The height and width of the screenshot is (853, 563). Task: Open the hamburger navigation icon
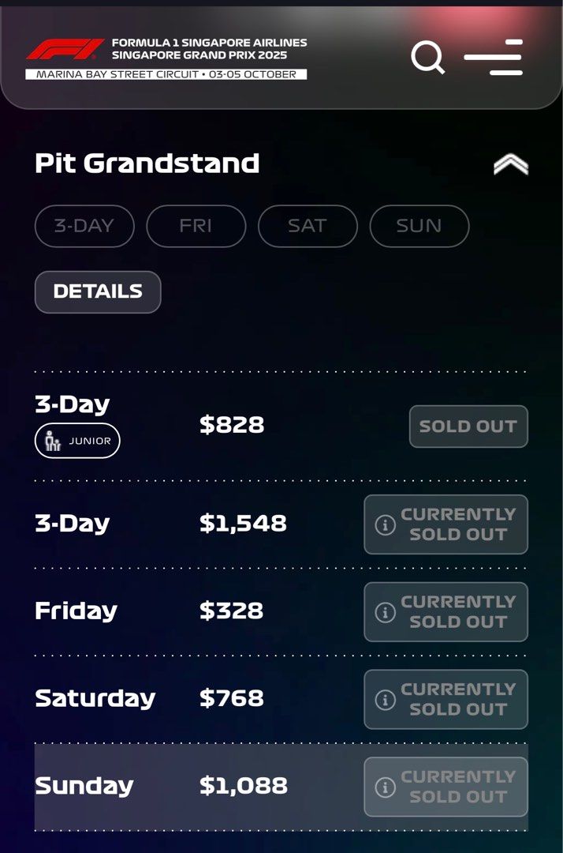[494, 58]
